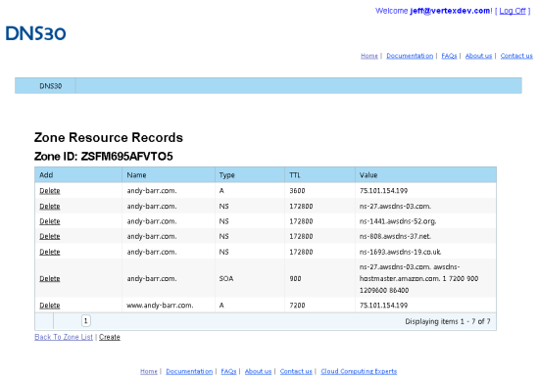Select the ns-1693.awsdns-19.co.uk. value
Screen dimensions: 539x380
point(401,252)
